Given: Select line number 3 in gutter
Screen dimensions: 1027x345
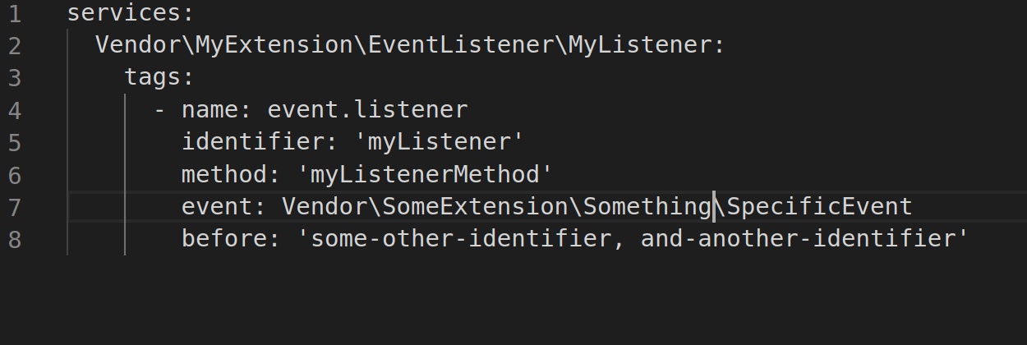Looking at the screenshot, I should click(14, 78).
